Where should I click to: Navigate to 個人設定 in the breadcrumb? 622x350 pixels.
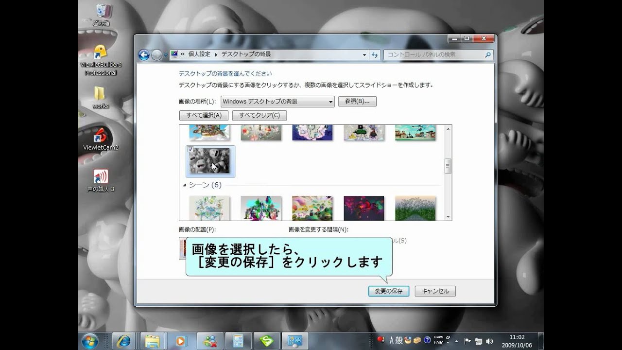[x=199, y=54]
